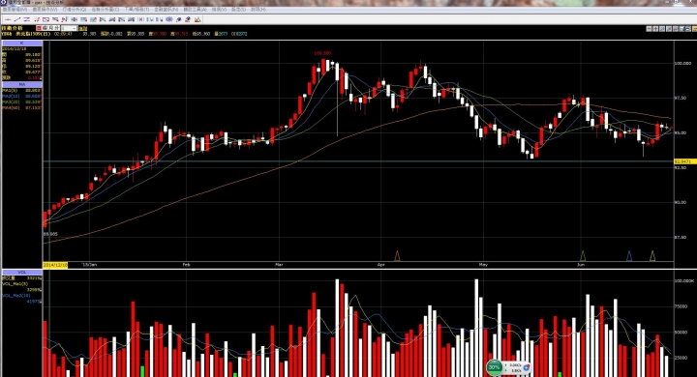This screenshot has height=377, width=697.
Task: Select the parallel channel lines drawing tool
Action: (x=27, y=19)
